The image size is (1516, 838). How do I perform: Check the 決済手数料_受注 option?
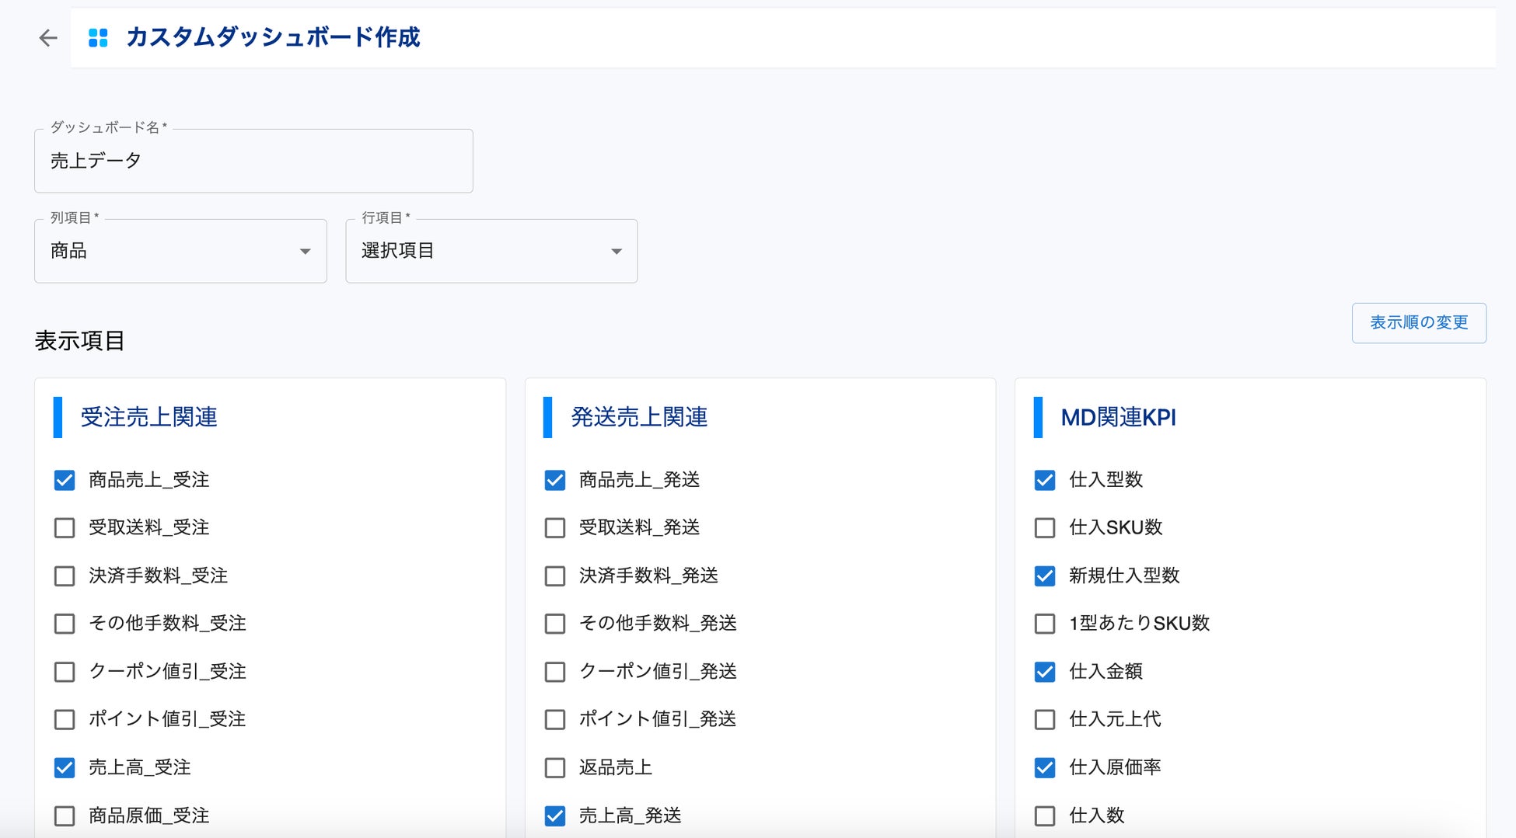point(65,576)
